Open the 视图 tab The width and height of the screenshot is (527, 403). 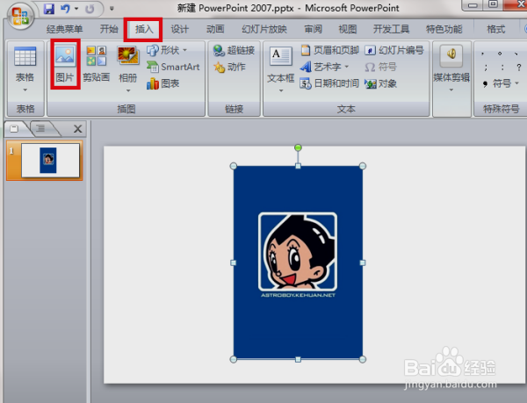coord(348,29)
